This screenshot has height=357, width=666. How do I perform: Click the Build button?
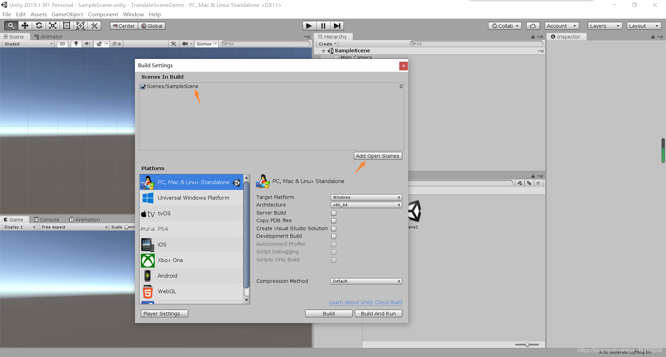coord(329,314)
